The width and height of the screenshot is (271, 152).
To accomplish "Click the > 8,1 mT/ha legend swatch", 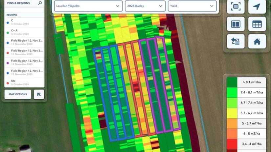I will (x=232, y=82).
